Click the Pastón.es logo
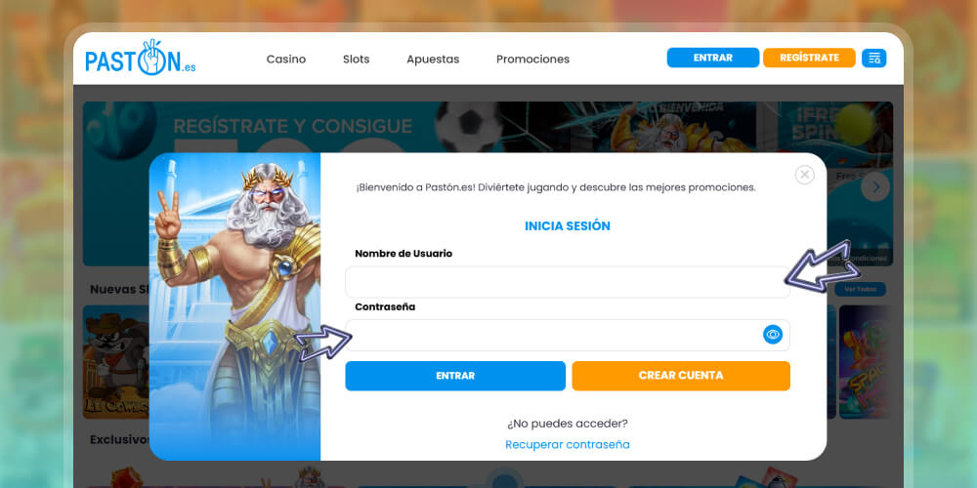Viewport: 977px width, 488px height. pos(140,58)
